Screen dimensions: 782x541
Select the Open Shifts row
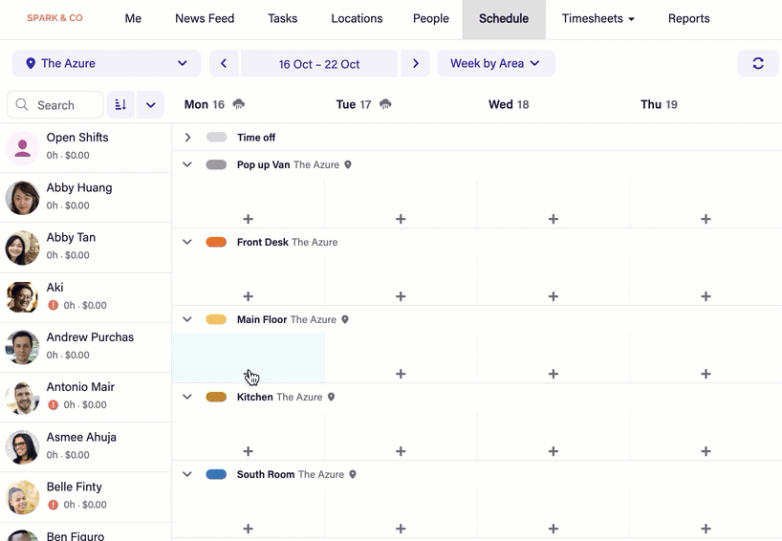click(86, 148)
